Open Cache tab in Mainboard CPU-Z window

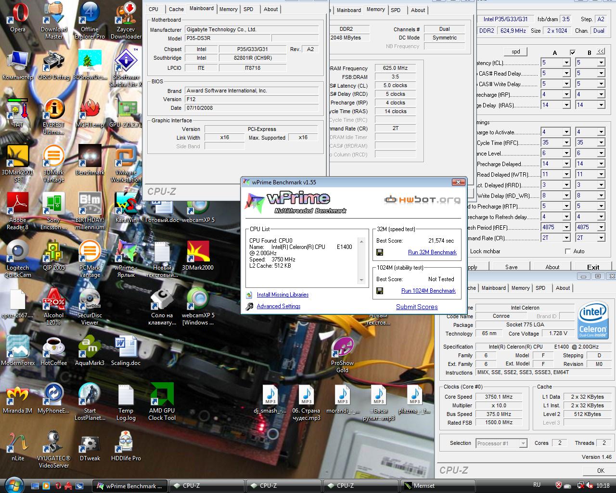176,9
